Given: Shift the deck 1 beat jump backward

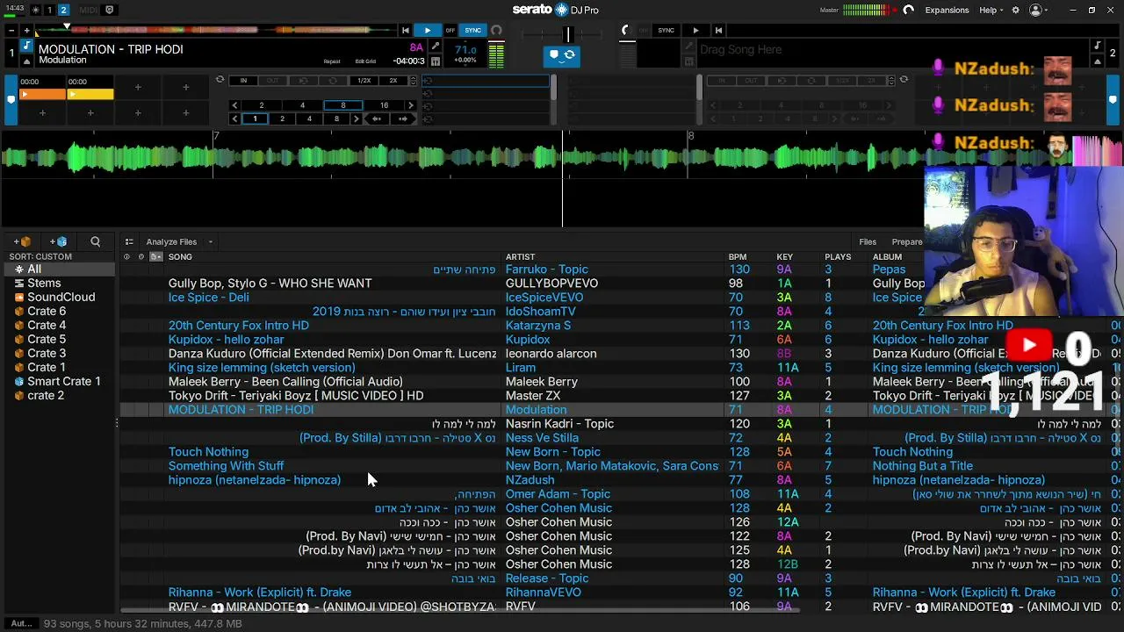Looking at the screenshot, I should [377, 118].
